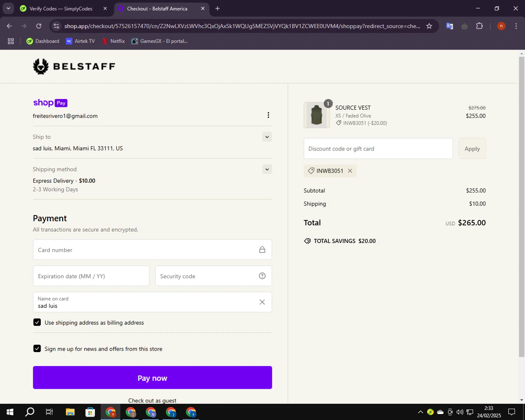Go back to the previous page
This screenshot has width=525, height=420.
[x=9, y=26]
